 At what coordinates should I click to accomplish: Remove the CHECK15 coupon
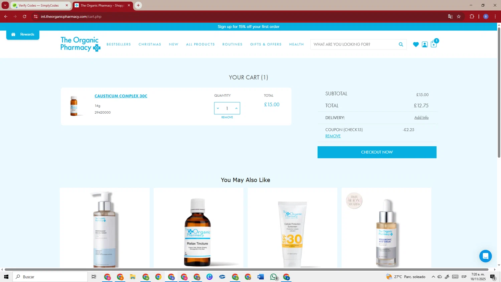[x=333, y=136]
